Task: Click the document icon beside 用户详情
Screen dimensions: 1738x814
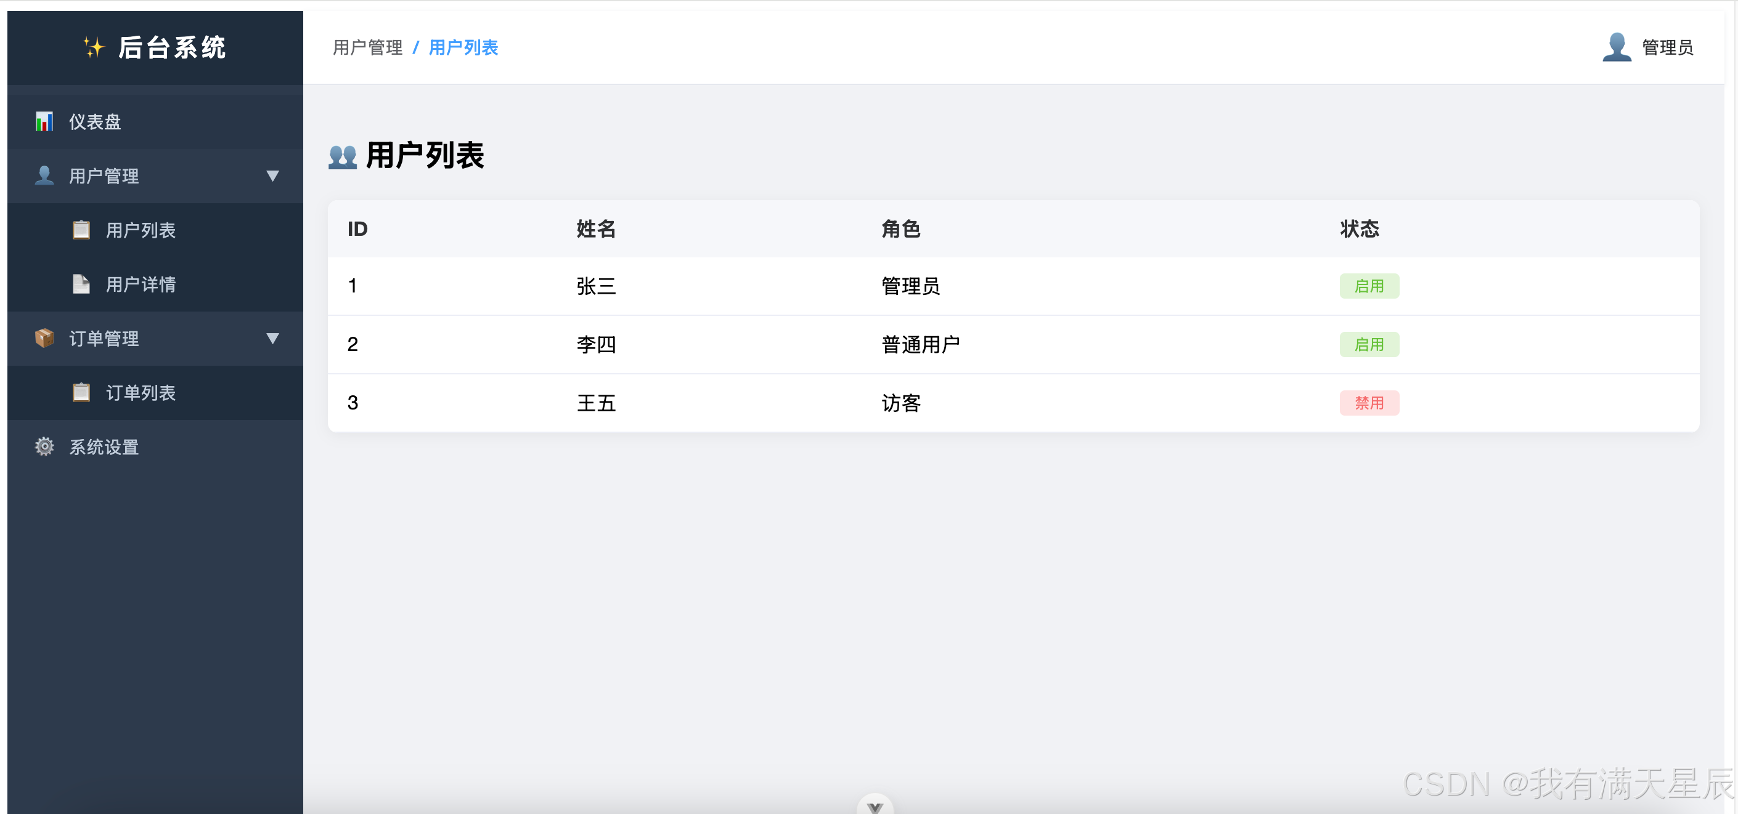Action: pyautogui.click(x=81, y=284)
